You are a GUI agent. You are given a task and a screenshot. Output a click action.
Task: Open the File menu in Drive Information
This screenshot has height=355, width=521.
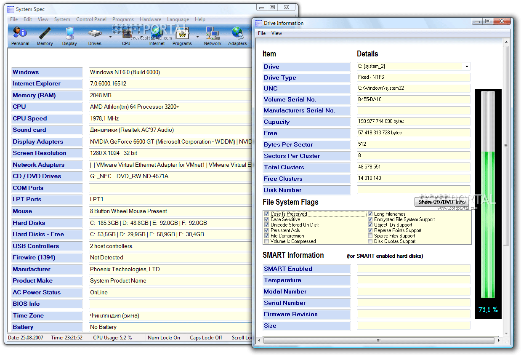click(x=262, y=33)
